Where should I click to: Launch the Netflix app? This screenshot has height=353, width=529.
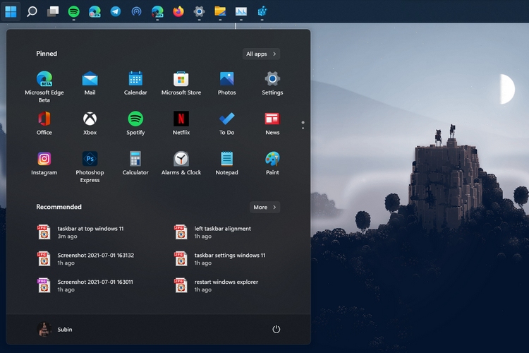181,119
